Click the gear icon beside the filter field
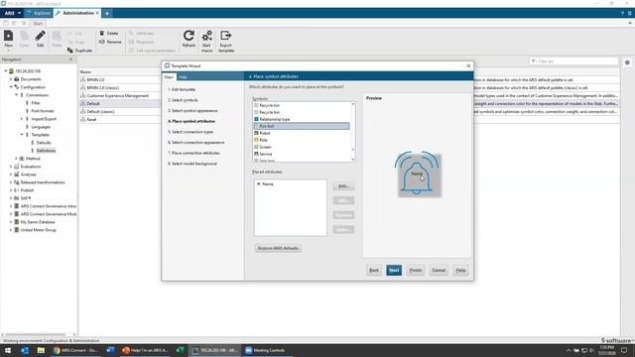635x357 pixels. (627, 62)
